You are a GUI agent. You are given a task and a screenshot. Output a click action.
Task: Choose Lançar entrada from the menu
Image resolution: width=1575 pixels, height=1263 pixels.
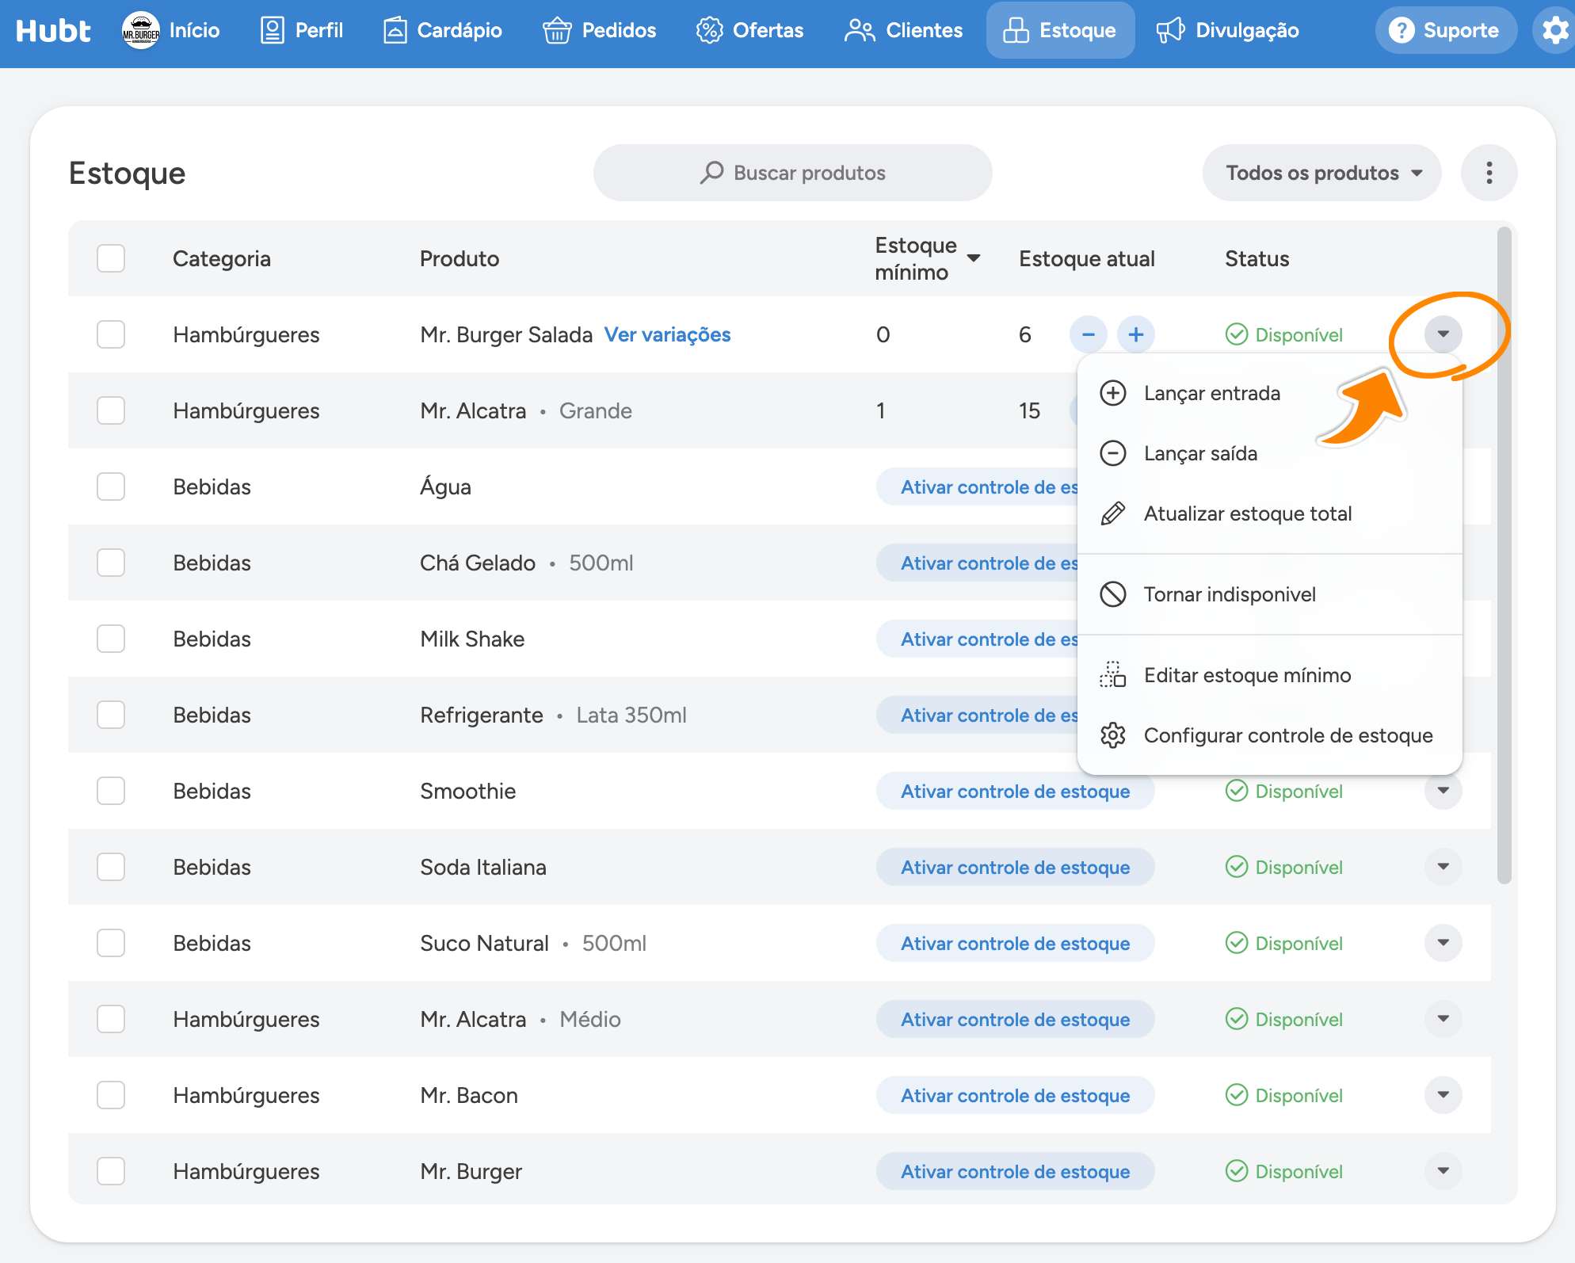(1269, 393)
